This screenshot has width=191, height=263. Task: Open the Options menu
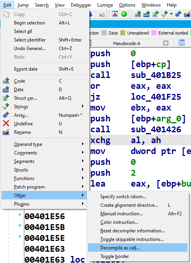pyautogui.click(x=127, y=5)
